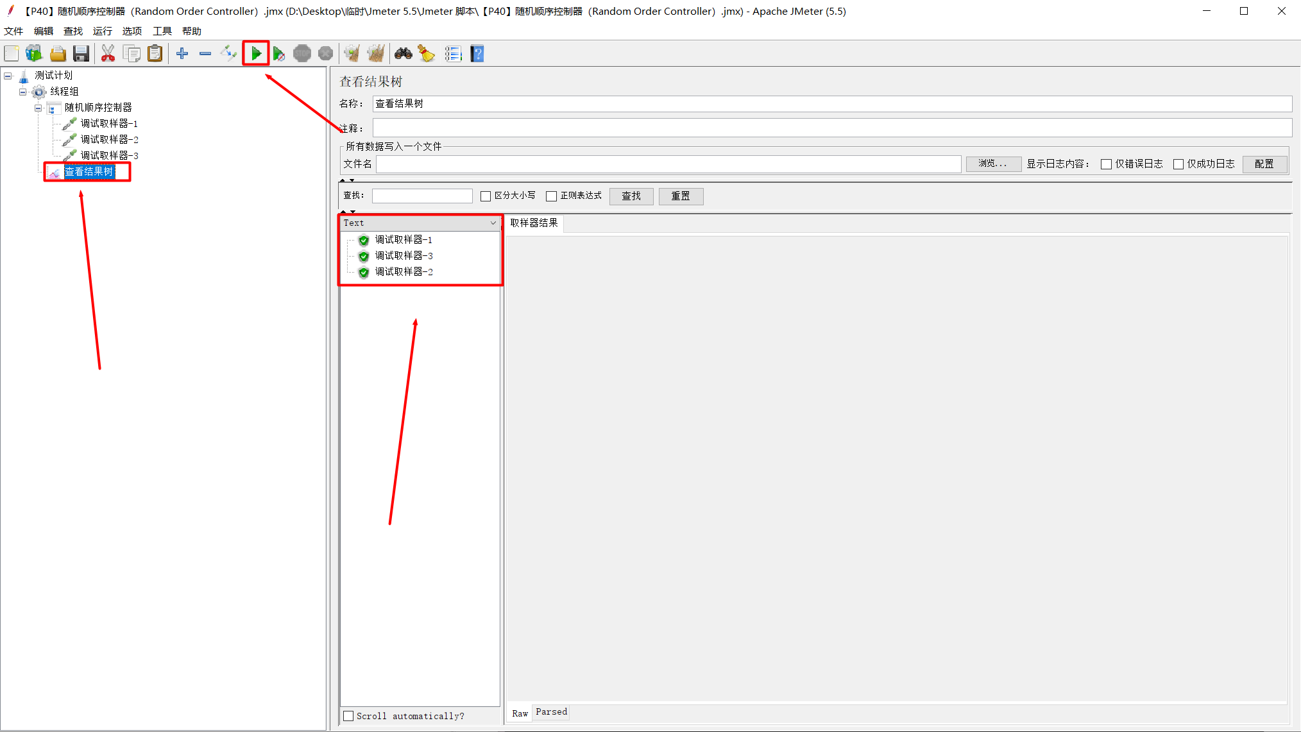Screen dimensions: 1301x732
Task: Collapse the 线程组 tree node
Action: [x=23, y=92]
